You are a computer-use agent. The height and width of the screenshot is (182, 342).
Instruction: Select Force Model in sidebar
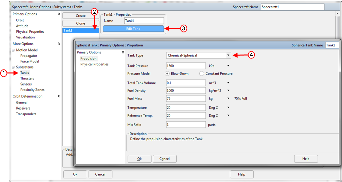(30, 61)
